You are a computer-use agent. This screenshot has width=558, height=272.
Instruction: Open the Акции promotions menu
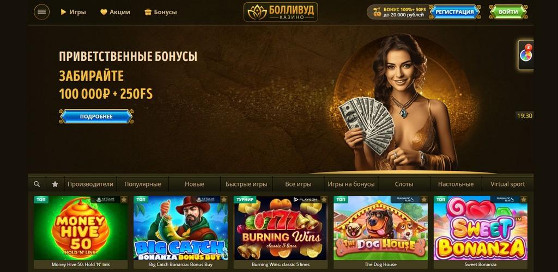115,12
